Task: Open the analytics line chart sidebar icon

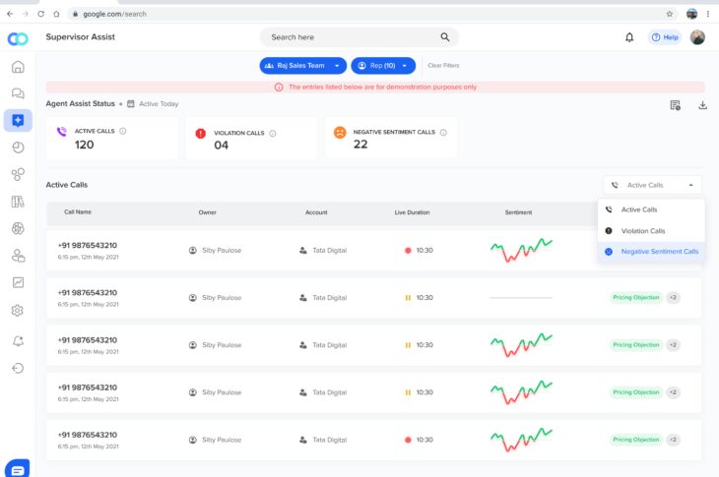Action: pos(18,282)
